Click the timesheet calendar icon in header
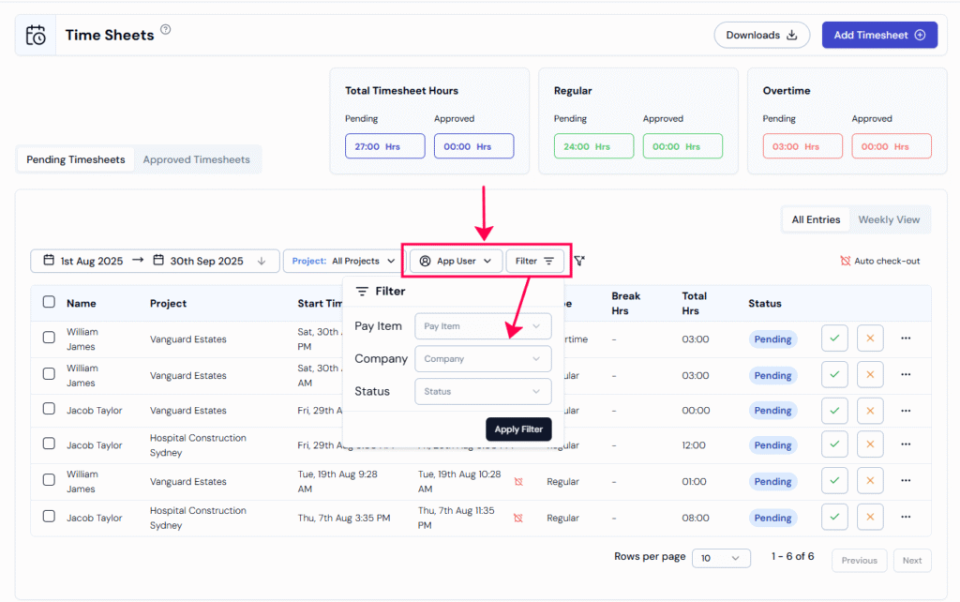Image resolution: width=960 pixels, height=602 pixels. (36, 36)
